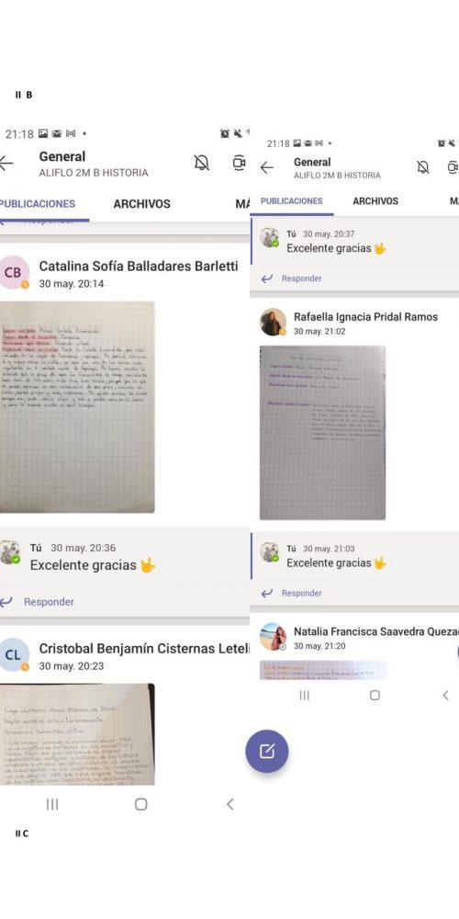Screen dimensions: 459x919
Task: Start video meeting from left header camera icon
Action: pyautogui.click(x=239, y=163)
